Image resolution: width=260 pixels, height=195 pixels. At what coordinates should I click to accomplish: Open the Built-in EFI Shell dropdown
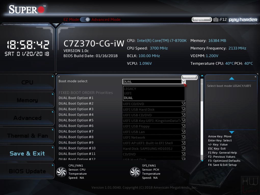[x=154, y=143]
